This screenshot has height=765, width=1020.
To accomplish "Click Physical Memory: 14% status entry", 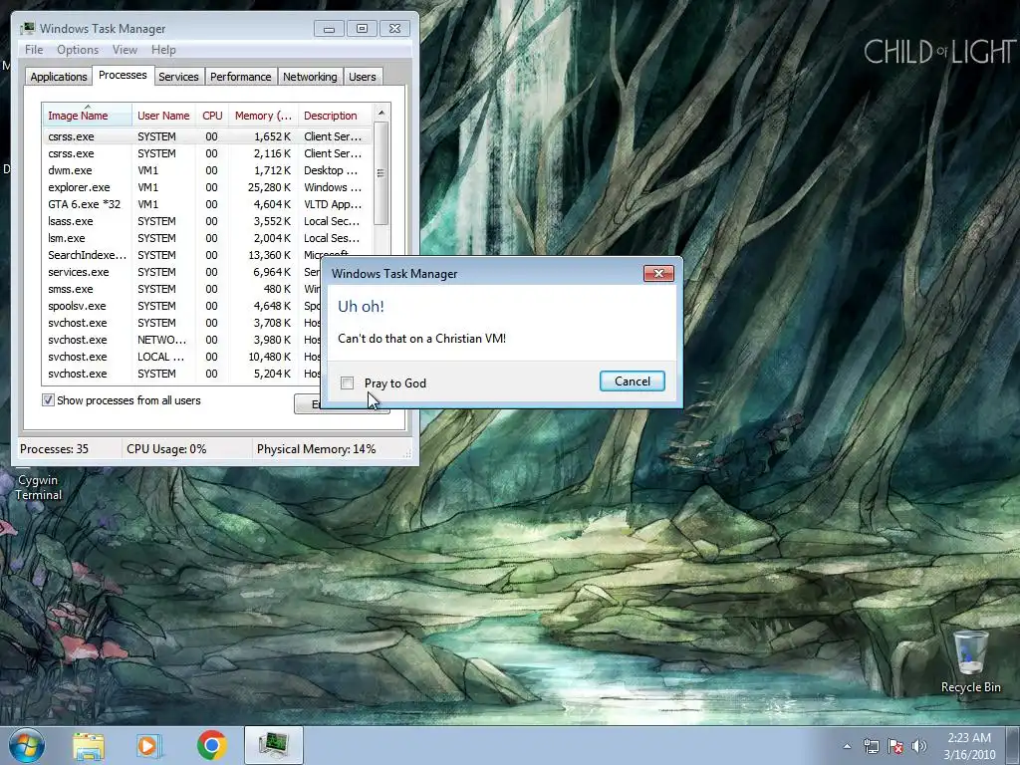I will (x=316, y=449).
